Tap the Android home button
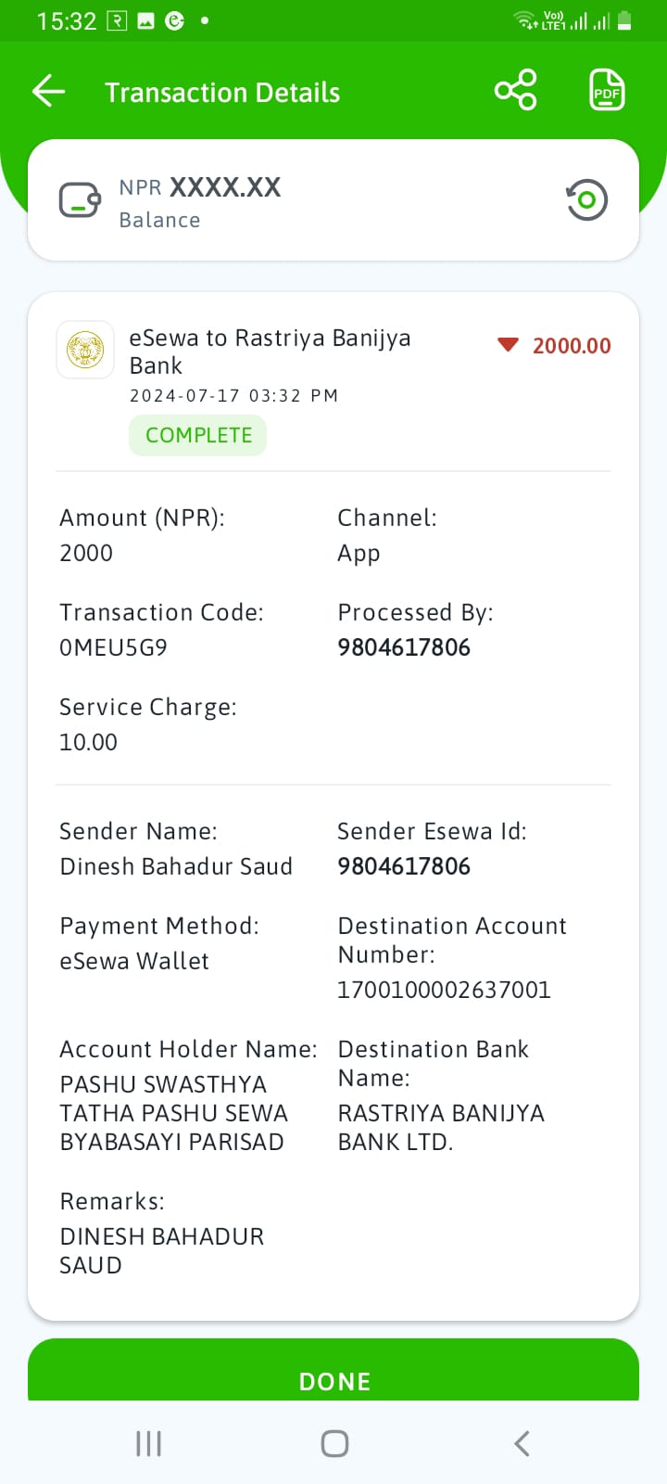The height and width of the screenshot is (1484, 667). click(334, 1443)
